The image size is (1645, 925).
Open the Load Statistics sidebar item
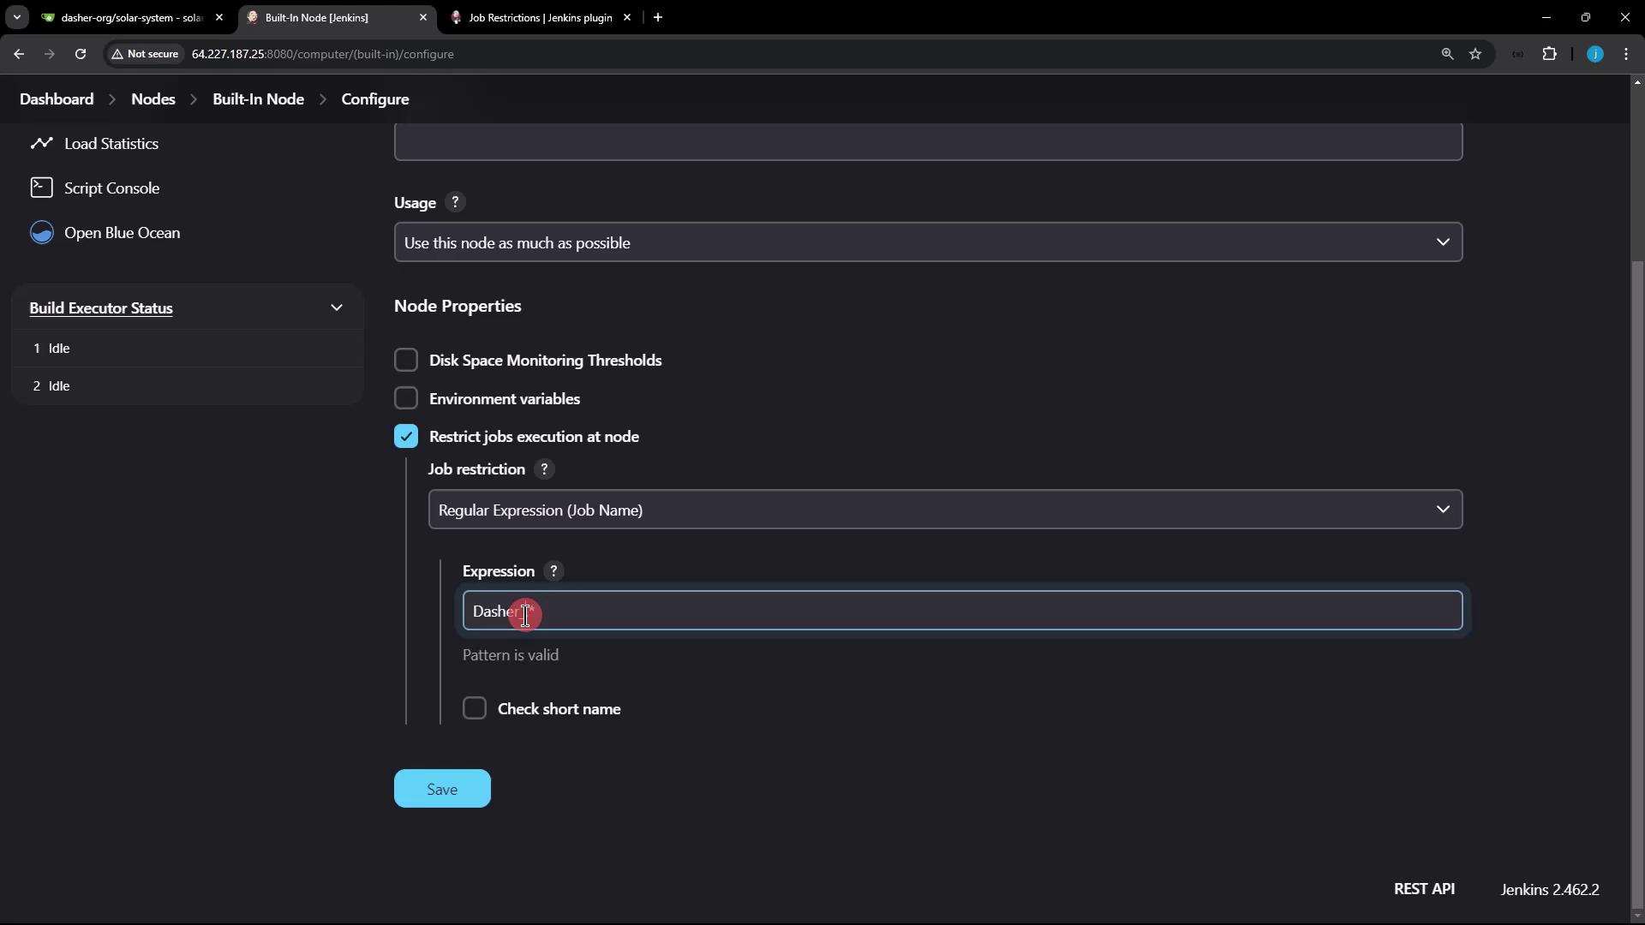pyautogui.click(x=111, y=144)
